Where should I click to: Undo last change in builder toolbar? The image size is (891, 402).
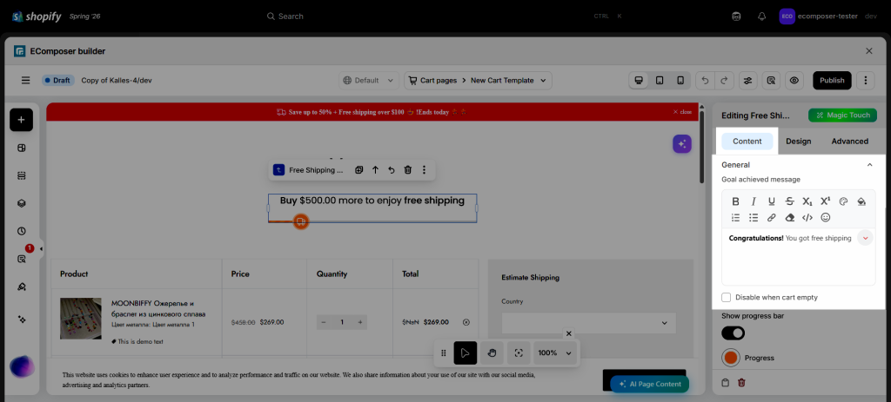click(705, 81)
